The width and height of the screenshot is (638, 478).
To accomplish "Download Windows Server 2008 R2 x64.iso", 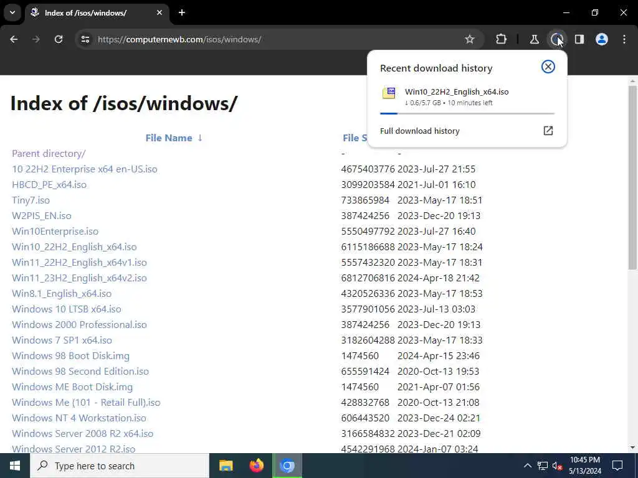I will pos(83,434).
